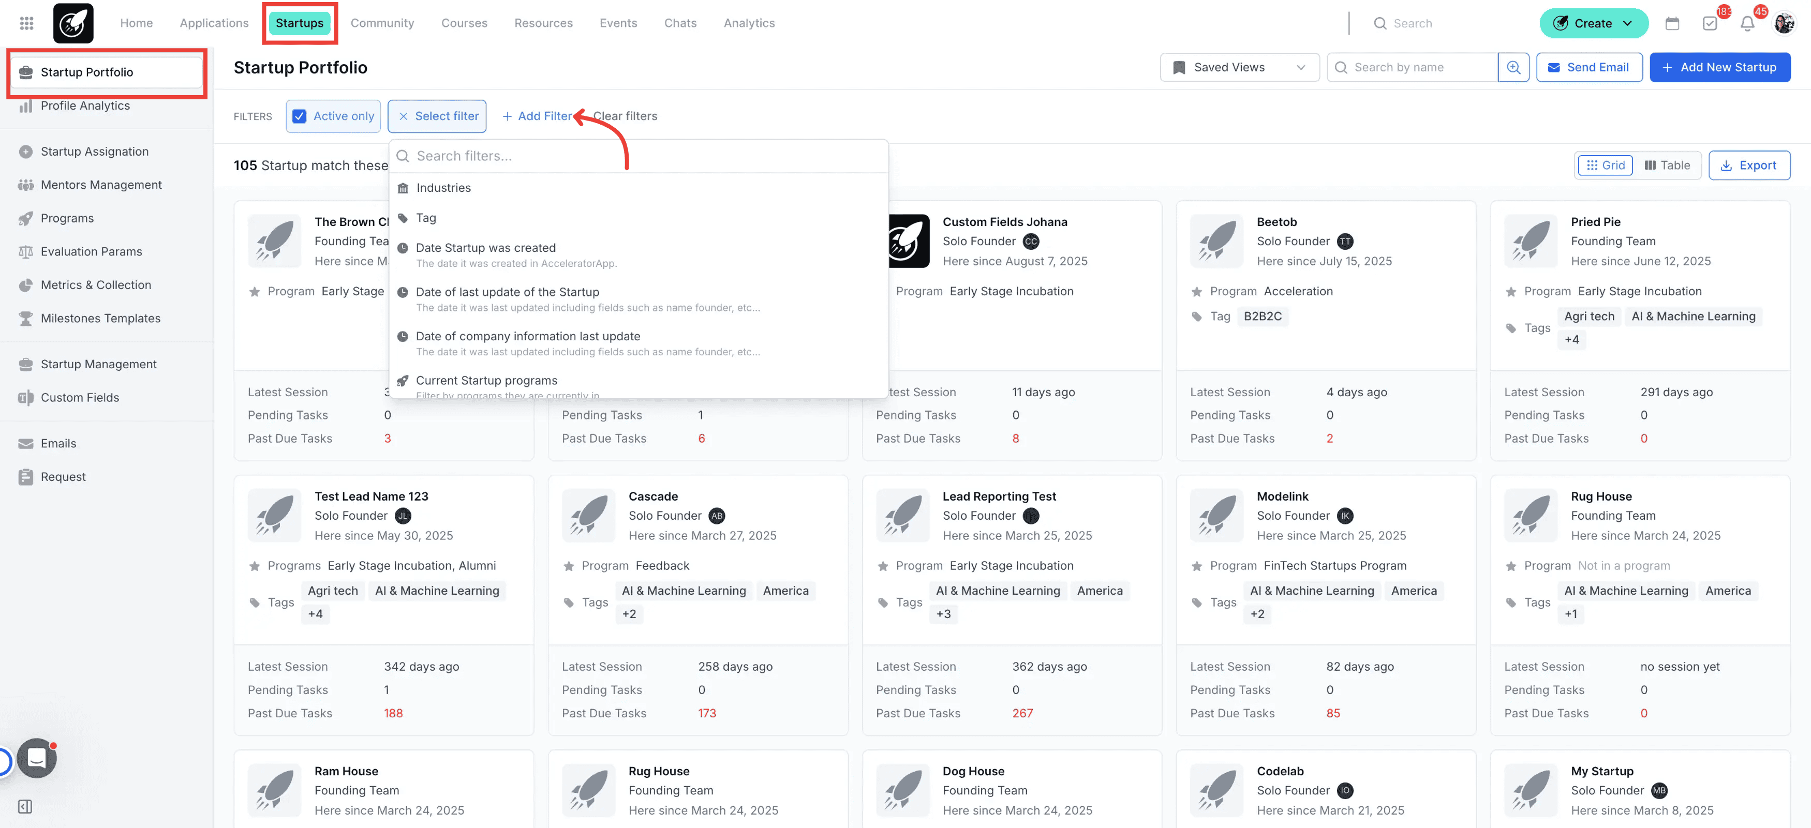Open the Chats tab
Image resolution: width=1811 pixels, height=828 pixels.
coord(680,23)
